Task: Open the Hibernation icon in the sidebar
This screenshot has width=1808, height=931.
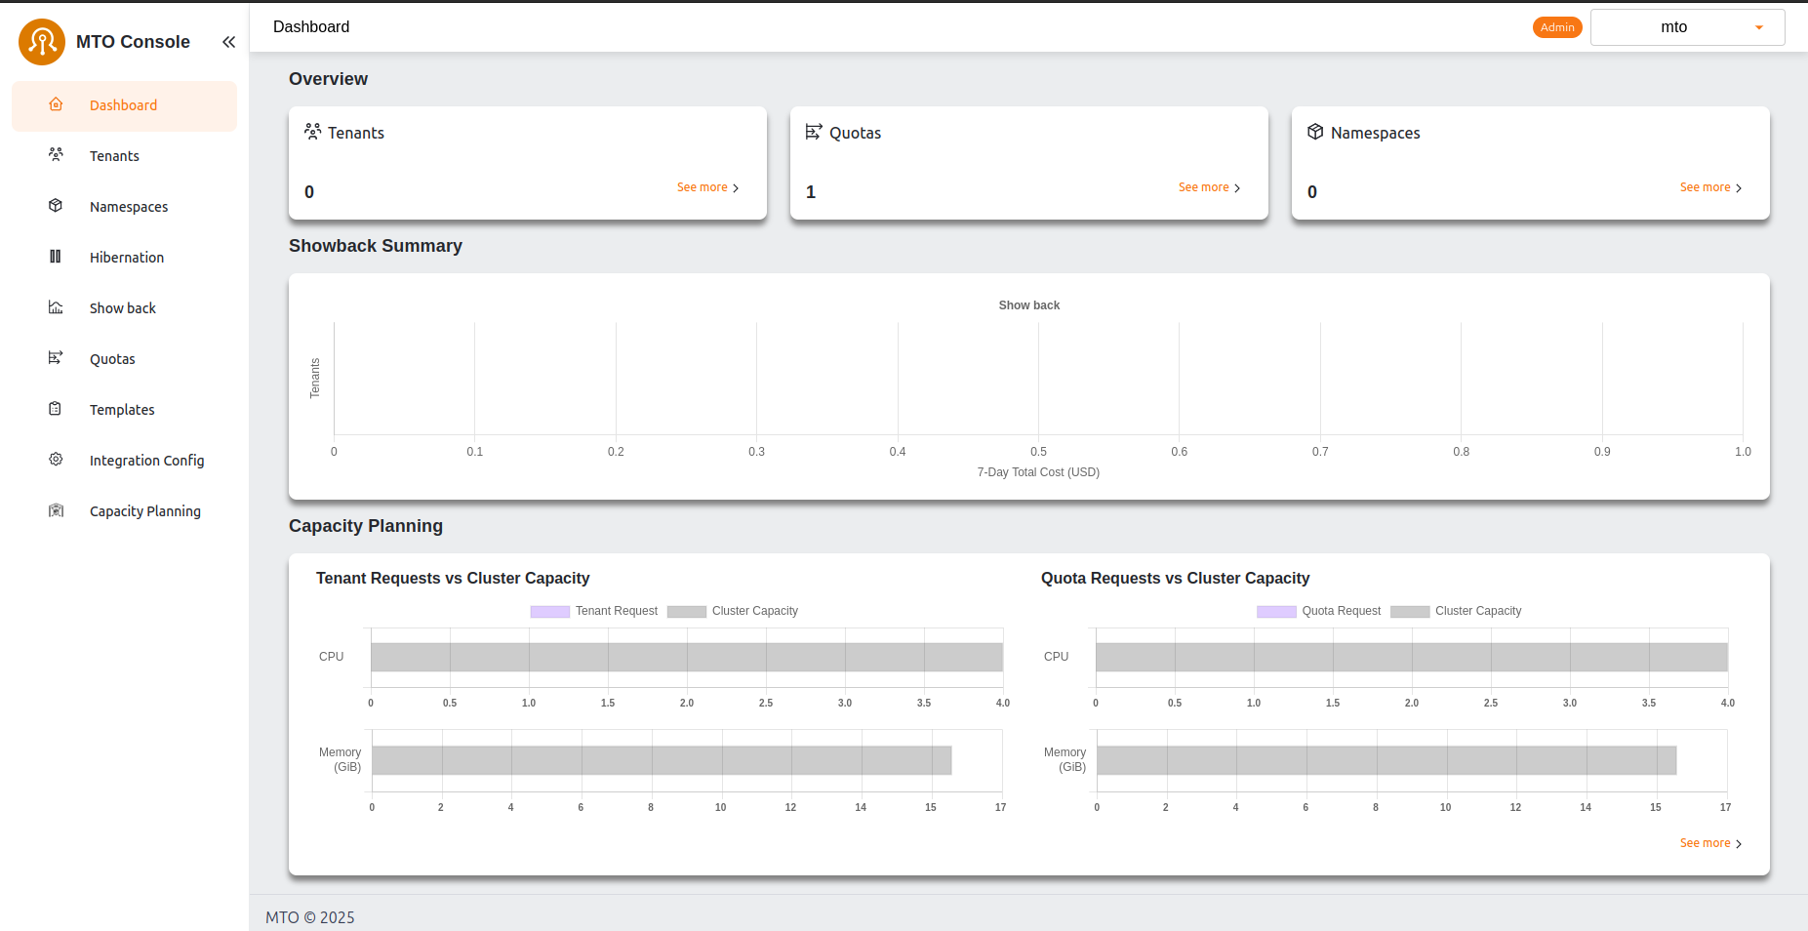Action: (56, 257)
